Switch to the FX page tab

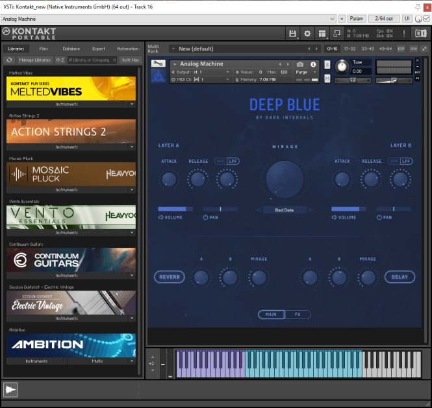[298, 315]
